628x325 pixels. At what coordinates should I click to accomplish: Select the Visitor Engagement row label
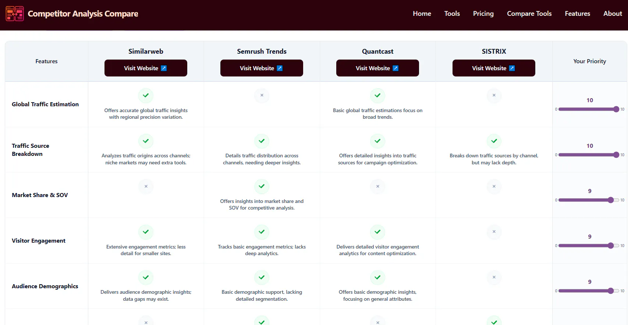click(39, 241)
